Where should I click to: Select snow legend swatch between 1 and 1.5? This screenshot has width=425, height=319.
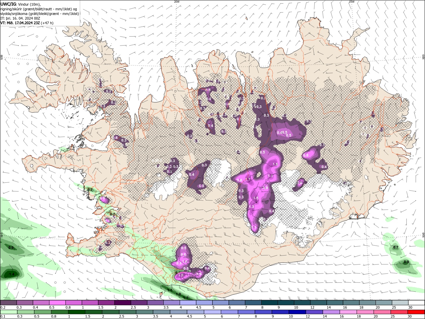tap(90, 303)
